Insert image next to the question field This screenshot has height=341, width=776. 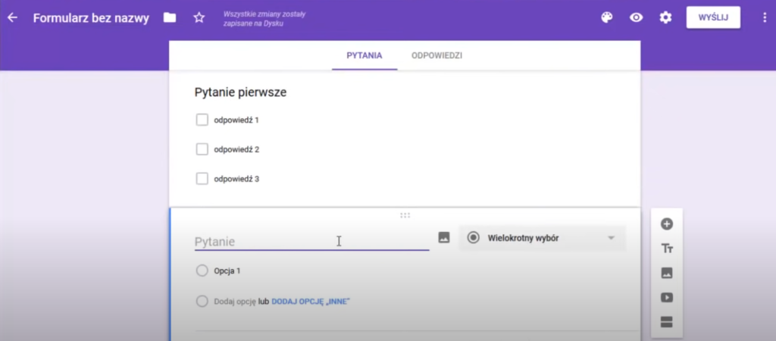[444, 237]
